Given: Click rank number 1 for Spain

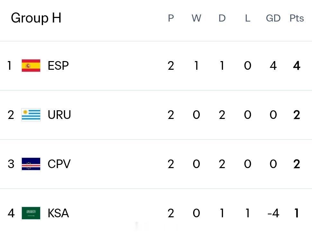Looking at the screenshot, I should click(x=9, y=66).
